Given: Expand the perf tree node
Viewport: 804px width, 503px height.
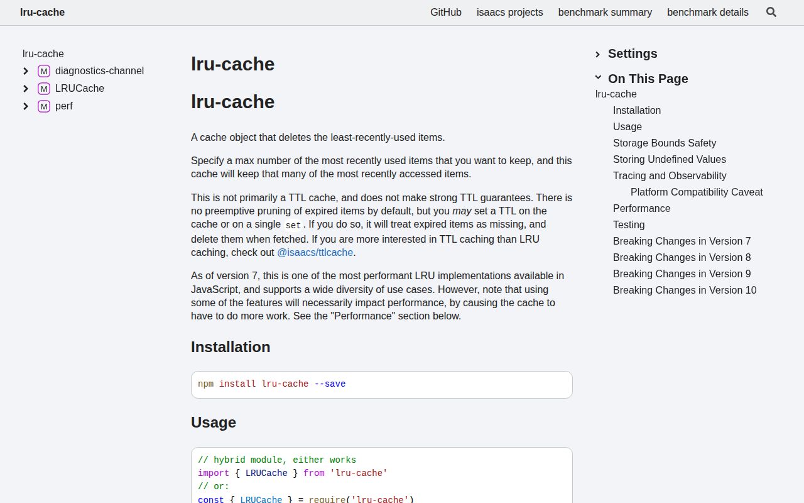Looking at the screenshot, I should tap(26, 106).
